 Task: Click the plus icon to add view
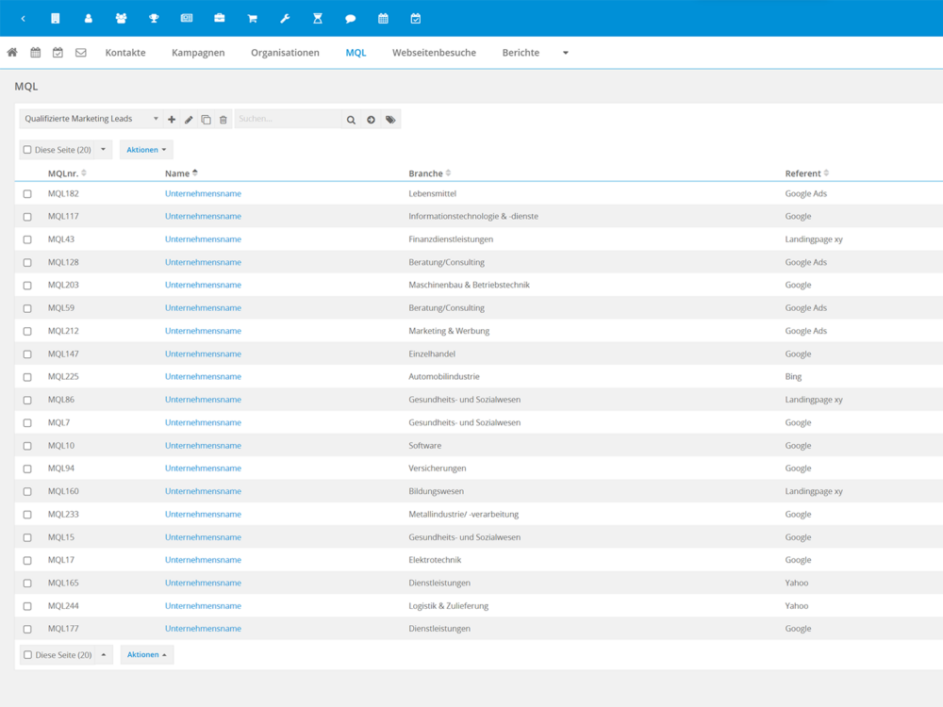pyautogui.click(x=172, y=120)
